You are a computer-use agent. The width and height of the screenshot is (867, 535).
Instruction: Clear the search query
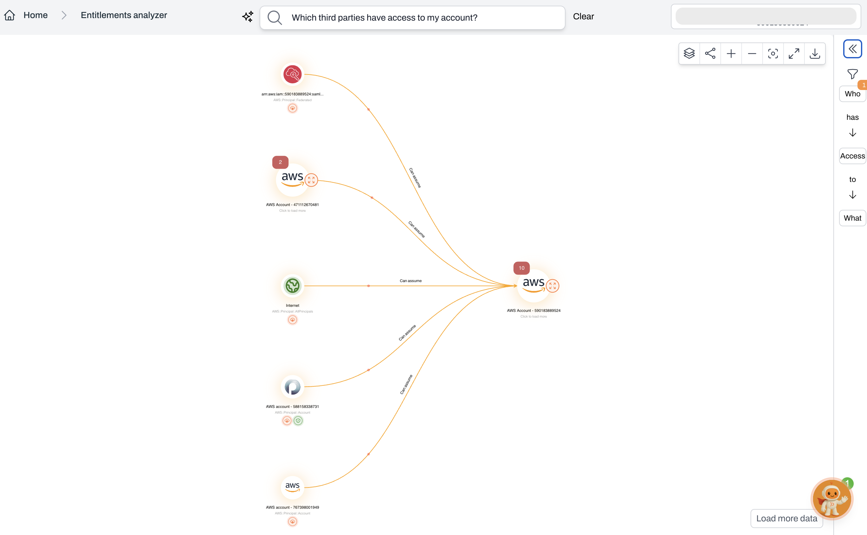click(583, 16)
